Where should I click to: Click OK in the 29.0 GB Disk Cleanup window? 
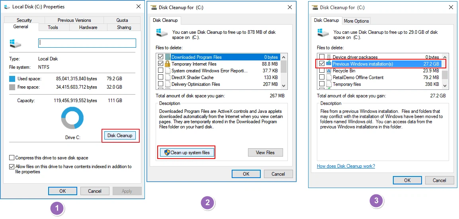[x=407, y=180]
